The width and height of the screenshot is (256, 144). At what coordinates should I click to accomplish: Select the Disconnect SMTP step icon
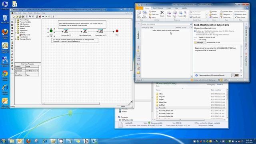(100, 31)
